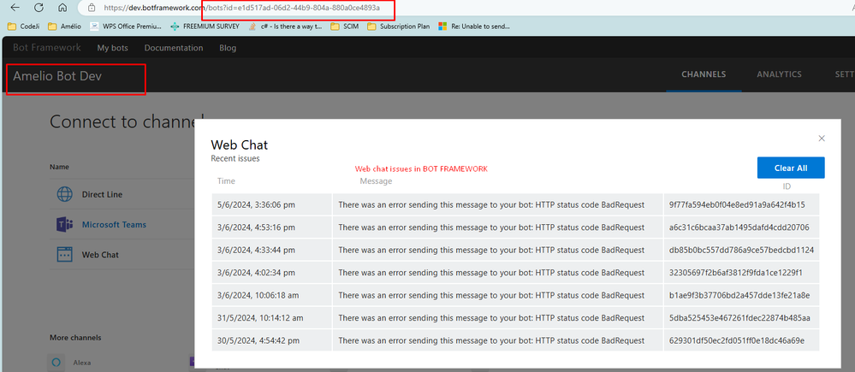Screen dimensions: 855x372
Task: Open the SCIM bookmark folder
Action: click(345, 27)
